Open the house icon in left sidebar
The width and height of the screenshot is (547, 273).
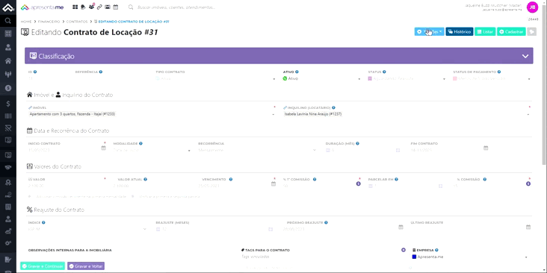[x=8, y=61]
